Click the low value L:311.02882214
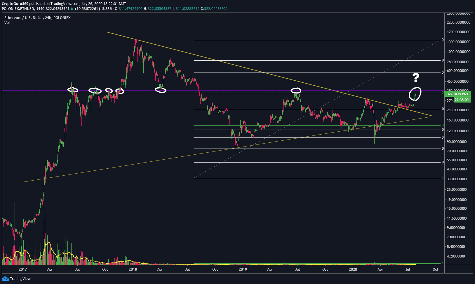This screenshot has height=284, width=475. point(186,9)
